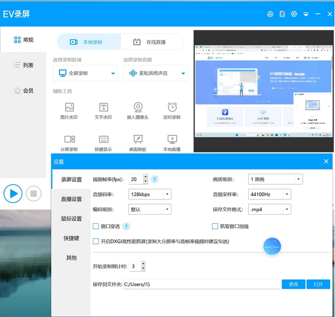335x317 pixels.
Task: Open the 音频采样率 44100Hz dropdown
Action: (x=269, y=194)
